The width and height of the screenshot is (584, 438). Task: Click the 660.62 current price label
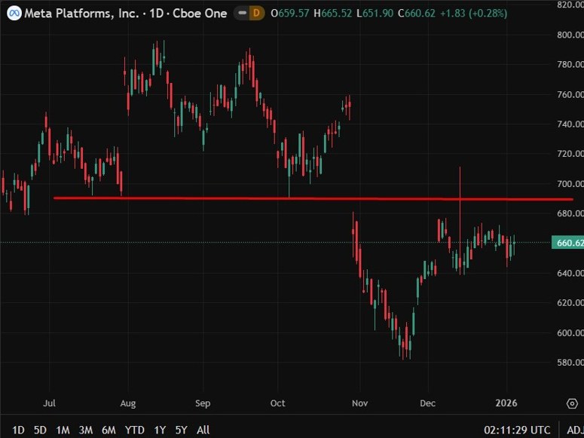tap(568, 243)
